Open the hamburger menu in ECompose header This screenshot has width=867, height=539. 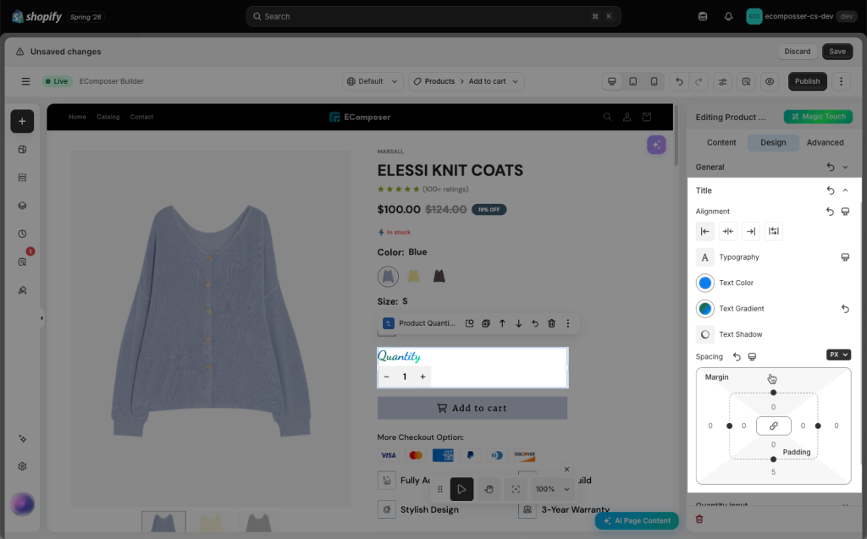point(25,81)
